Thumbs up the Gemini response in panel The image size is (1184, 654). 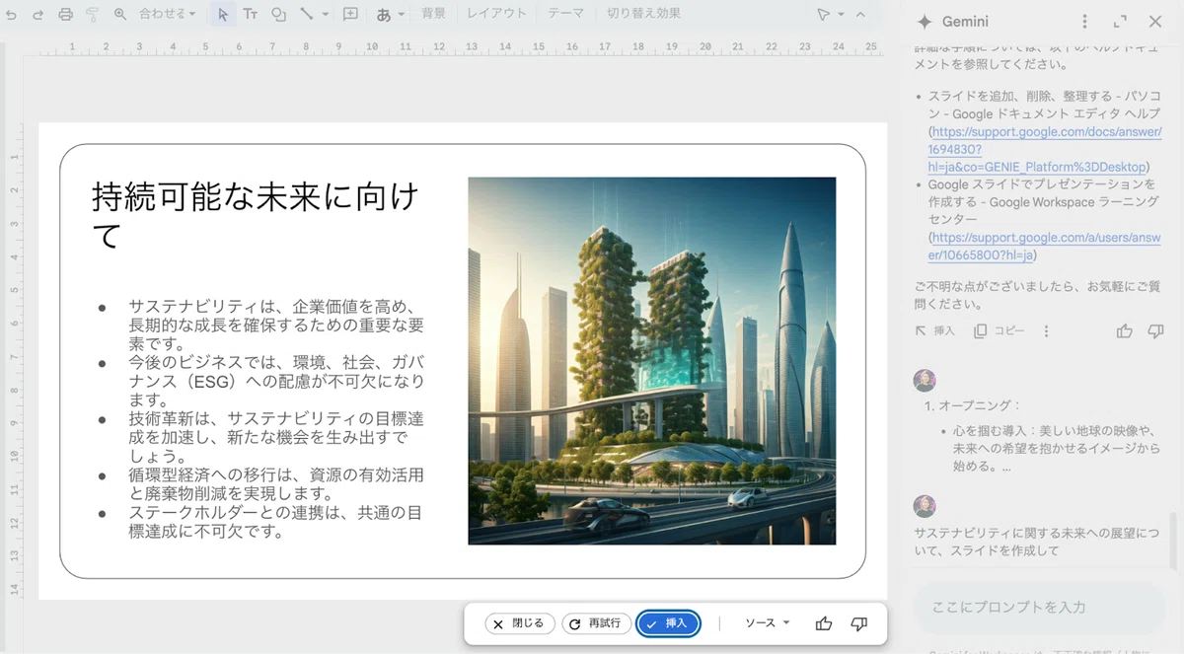coord(1124,331)
